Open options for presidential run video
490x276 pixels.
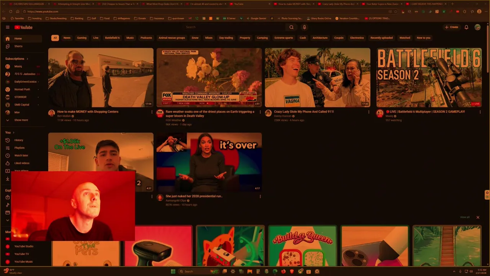click(260, 196)
